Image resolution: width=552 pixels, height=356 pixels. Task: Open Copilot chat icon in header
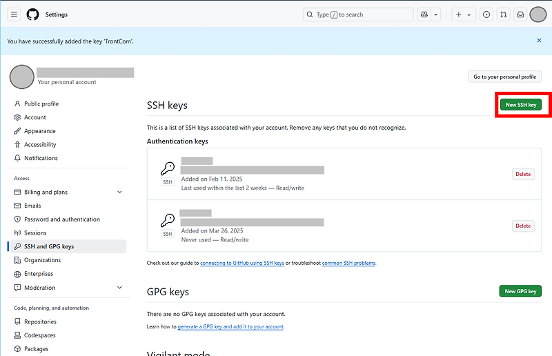click(x=424, y=14)
